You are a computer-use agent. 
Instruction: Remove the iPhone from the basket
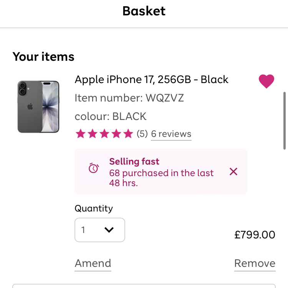point(255,263)
